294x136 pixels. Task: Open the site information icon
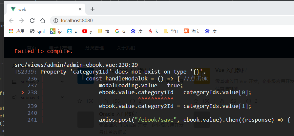click(x=56, y=21)
